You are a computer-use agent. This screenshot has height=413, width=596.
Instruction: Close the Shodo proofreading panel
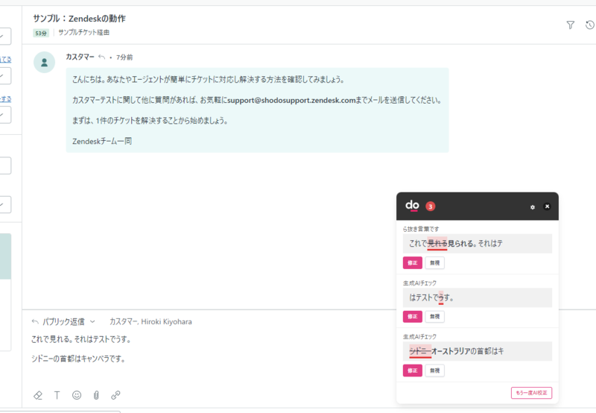click(x=547, y=206)
